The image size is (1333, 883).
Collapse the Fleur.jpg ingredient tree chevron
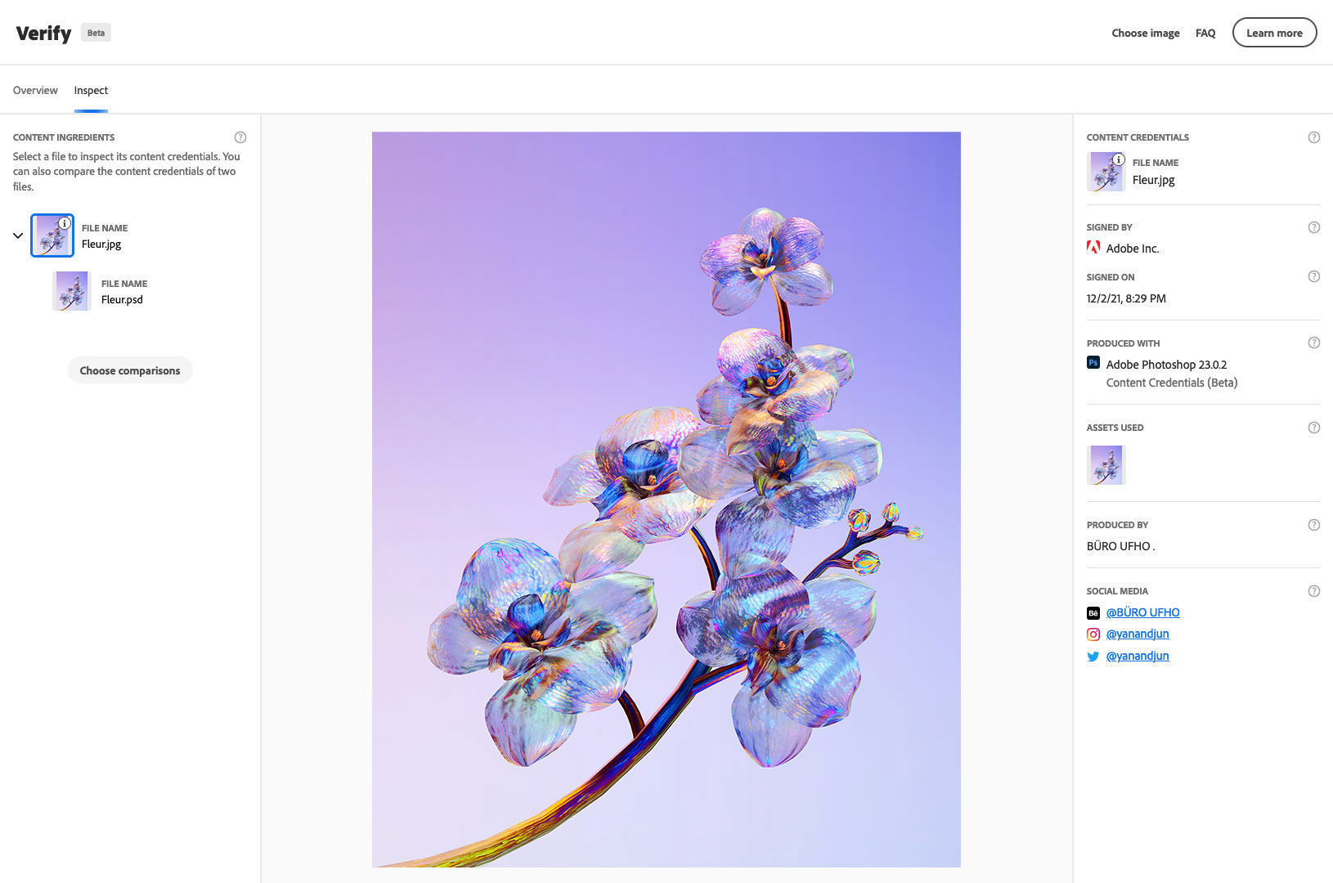point(18,235)
